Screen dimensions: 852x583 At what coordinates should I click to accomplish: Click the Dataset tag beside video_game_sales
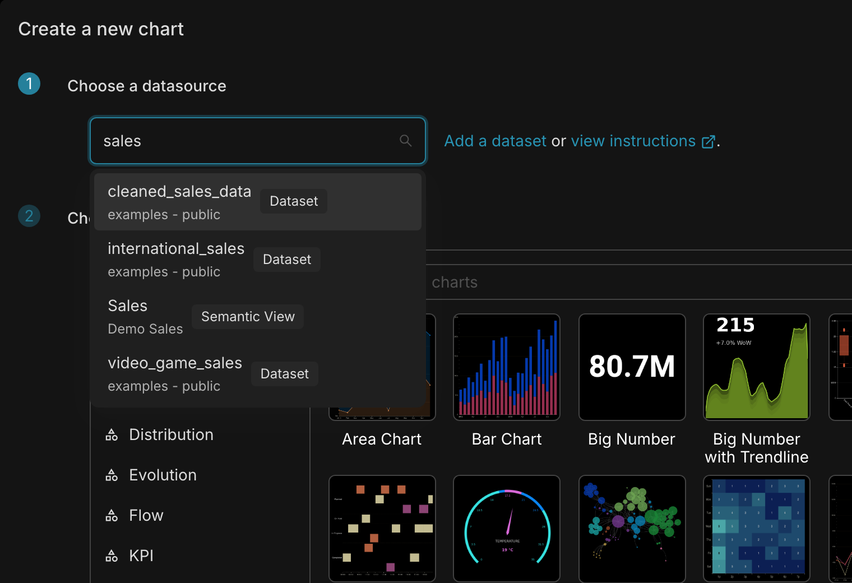click(x=285, y=374)
